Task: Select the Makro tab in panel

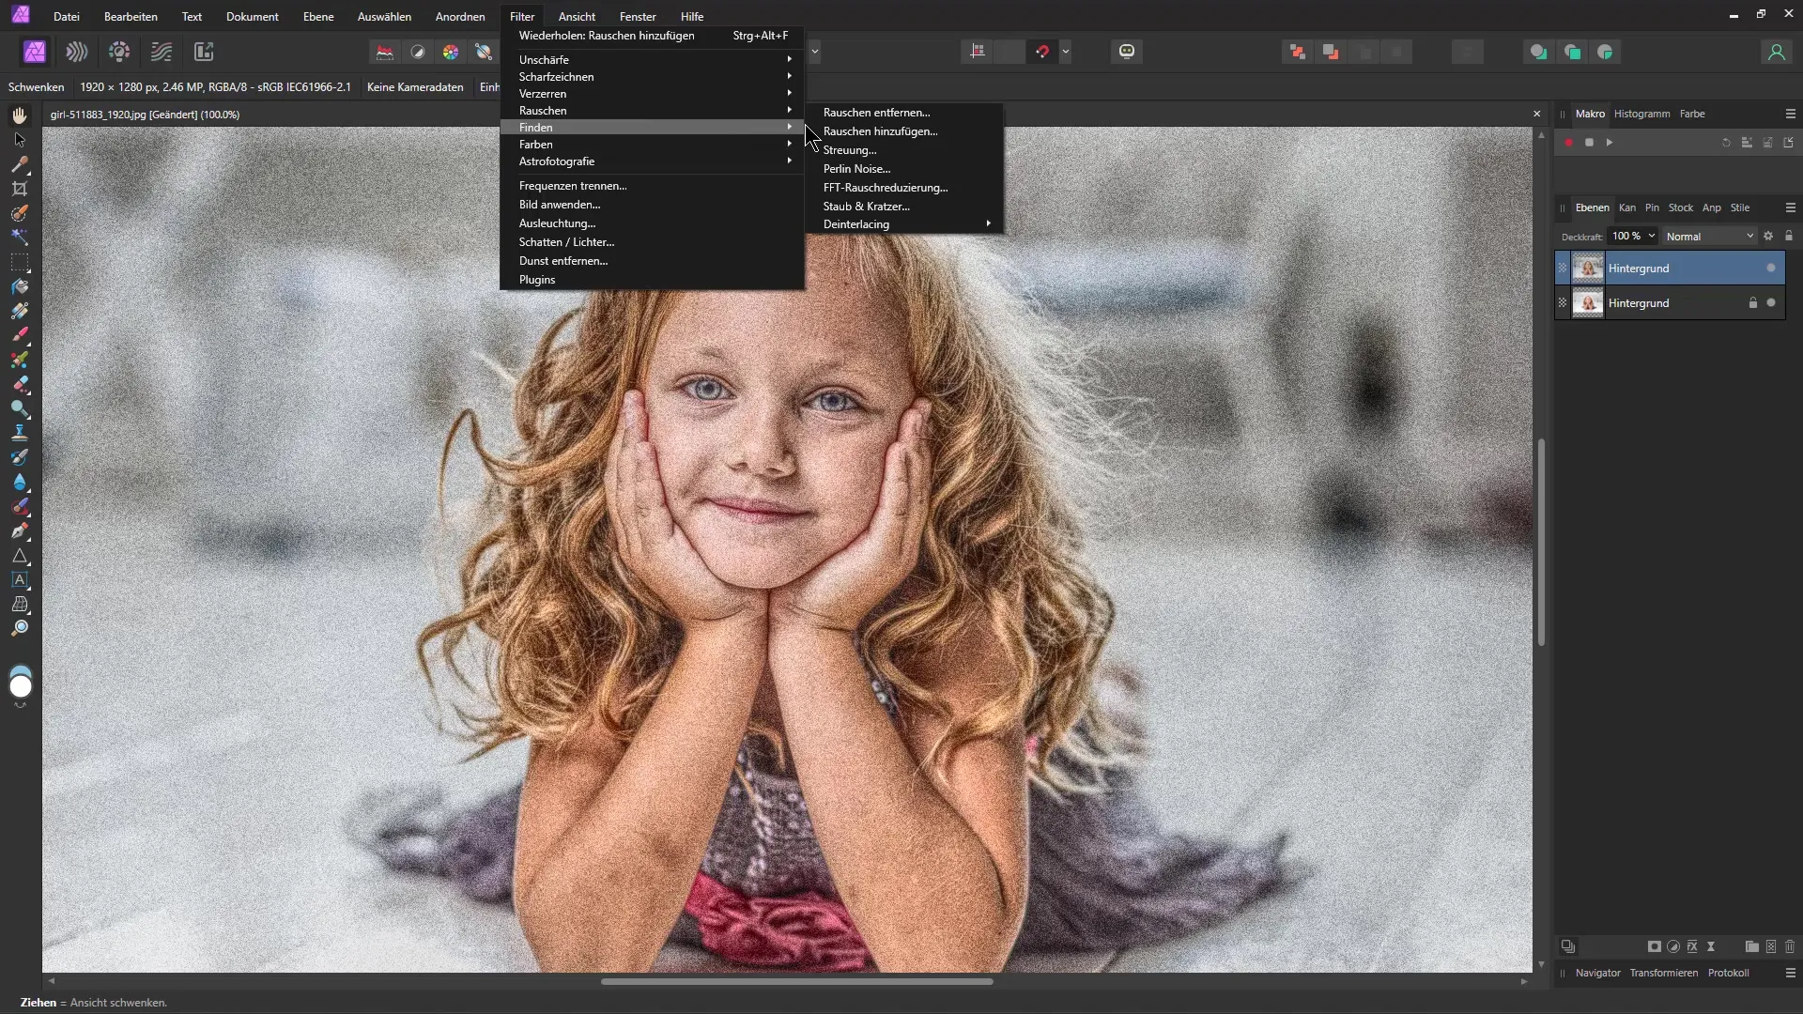Action: (1589, 113)
